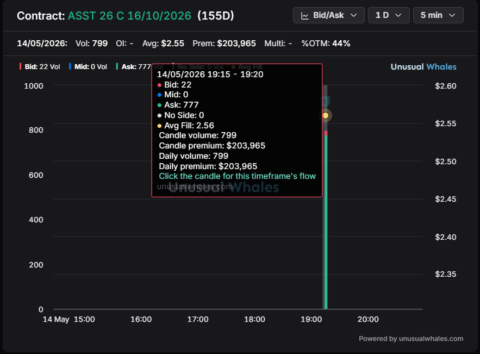Click the Unusual Whales logo at top right

[423, 67]
